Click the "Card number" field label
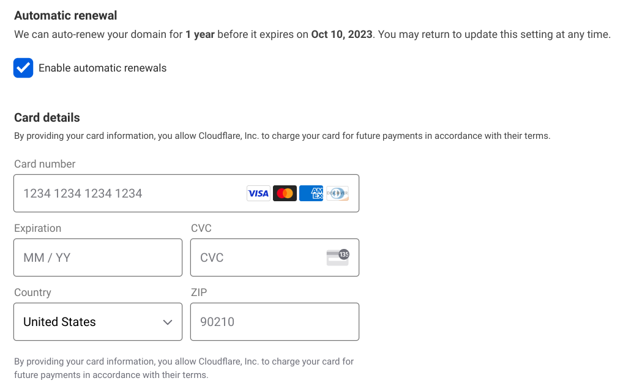 coord(45,164)
